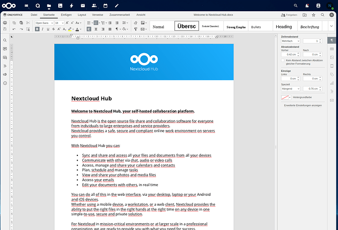Open the About info icon in sidebar
This screenshot has height=230, width=338.
click(5, 83)
